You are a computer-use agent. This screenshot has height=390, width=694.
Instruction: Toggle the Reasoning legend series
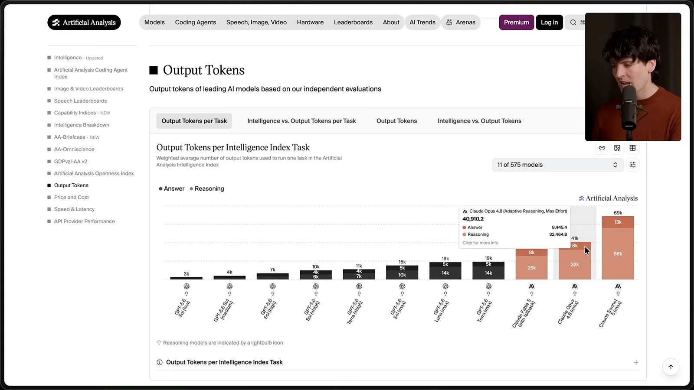[207, 188]
